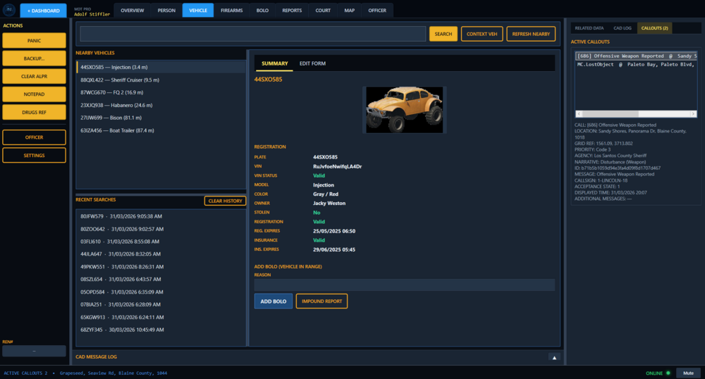Image resolution: width=705 pixels, height=379 pixels.
Task: Click the REN# input field
Action: [x=34, y=351]
